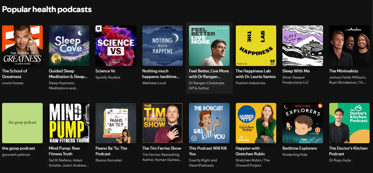This screenshot has width=373, height=173.
Task: Open The Doctor's Kitchen Podcast cover
Action: [x=349, y=123]
